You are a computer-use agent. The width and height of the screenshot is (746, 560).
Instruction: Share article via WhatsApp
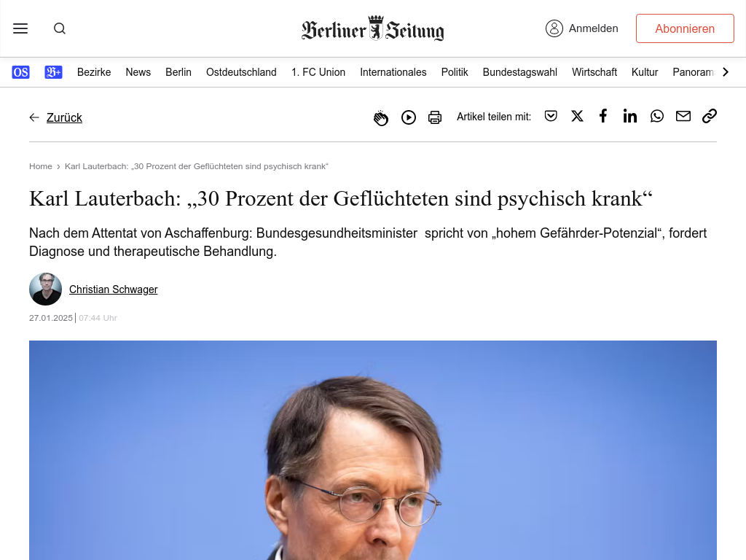(x=657, y=116)
